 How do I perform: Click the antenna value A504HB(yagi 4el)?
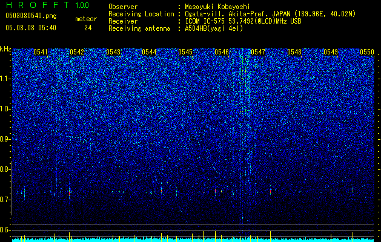click(214, 28)
